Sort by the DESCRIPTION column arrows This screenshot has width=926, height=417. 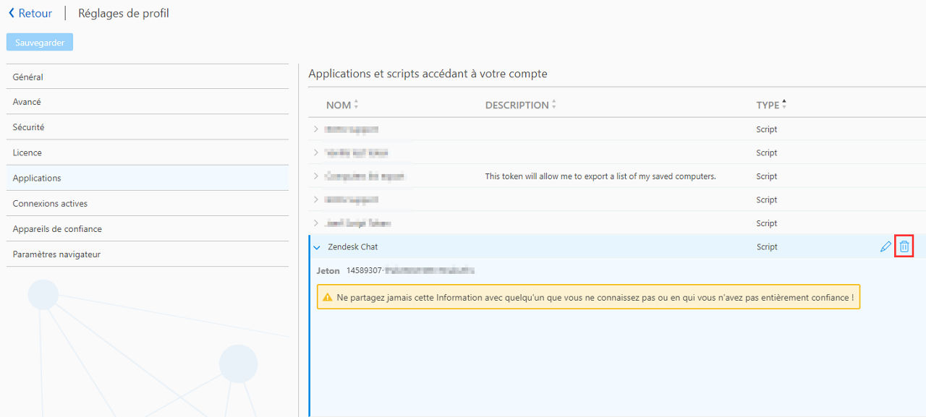click(x=554, y=105)
